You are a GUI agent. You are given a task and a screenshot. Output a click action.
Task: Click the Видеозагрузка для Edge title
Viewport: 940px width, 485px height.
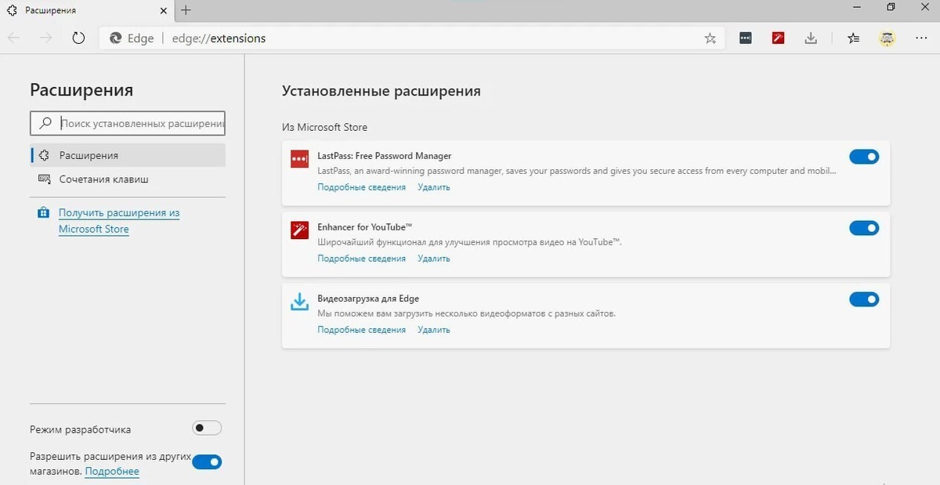(x=368, y=299)
